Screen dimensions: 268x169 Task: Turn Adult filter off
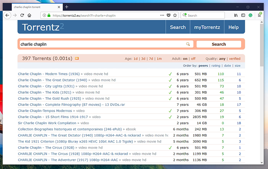(x=193, y=59)
